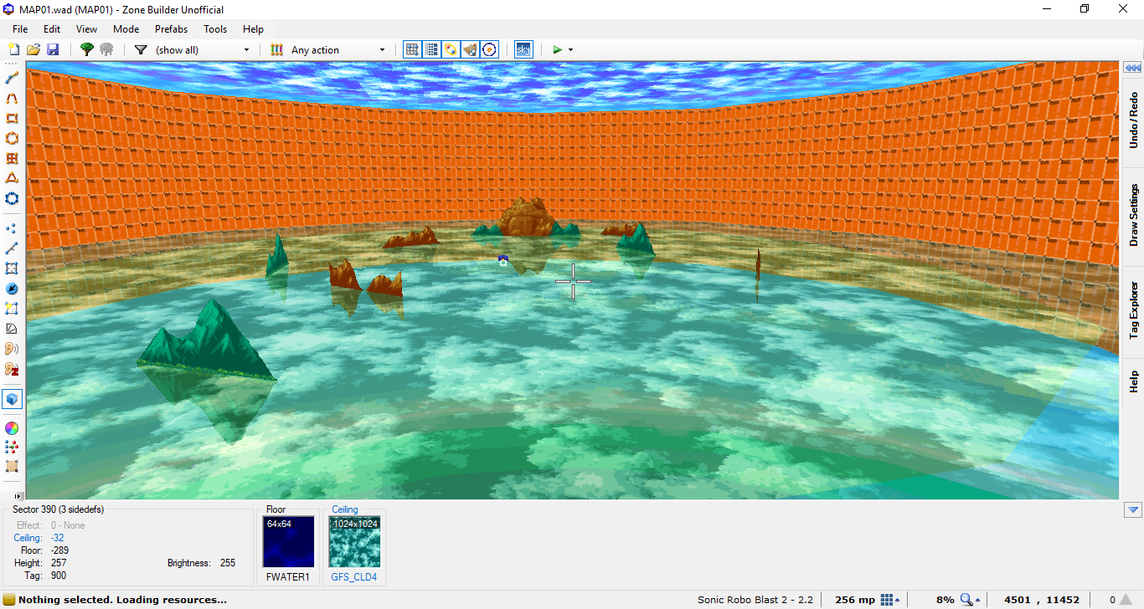
Task: Toggle the circular target toolbar button
Action: 490,50
